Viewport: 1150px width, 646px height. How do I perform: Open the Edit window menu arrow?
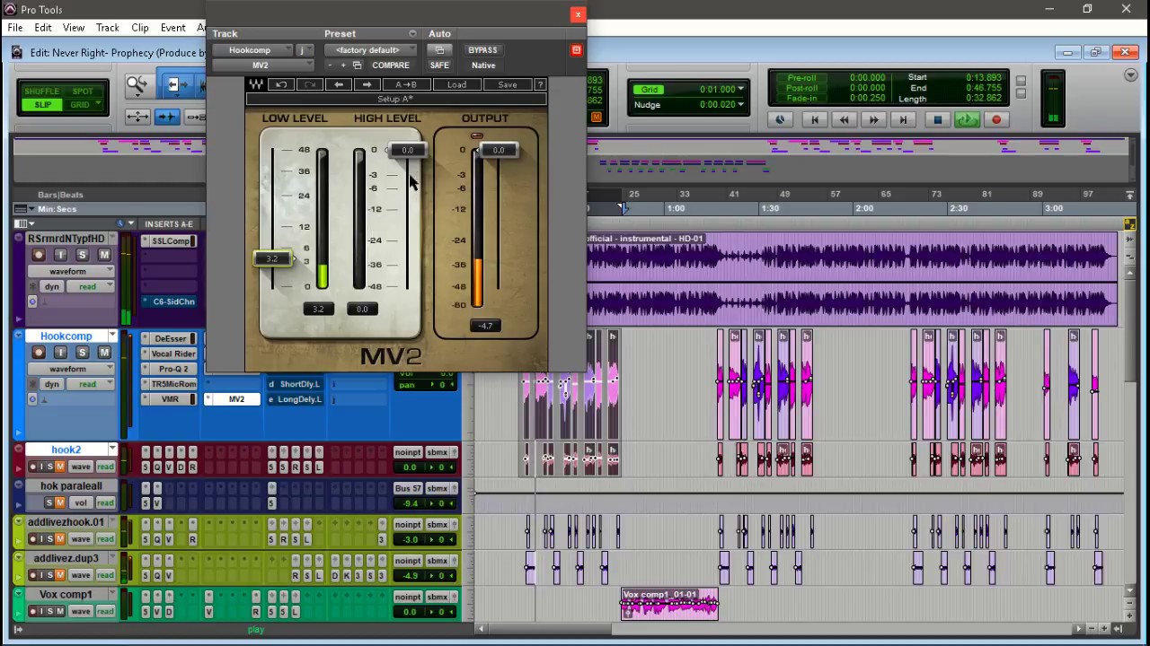[1131, 75]
